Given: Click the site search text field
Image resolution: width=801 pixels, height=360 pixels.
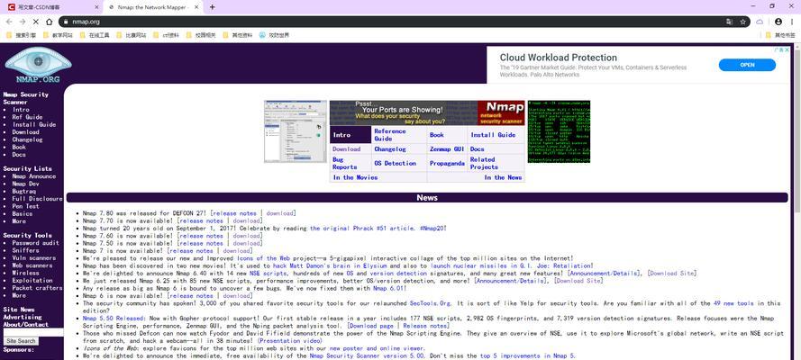Looking at the screenshot, I should [33, 332].
